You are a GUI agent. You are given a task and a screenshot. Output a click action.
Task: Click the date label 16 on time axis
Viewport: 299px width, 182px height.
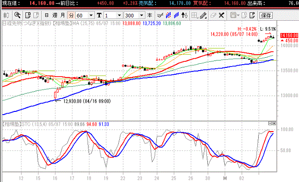click(55, 178)
